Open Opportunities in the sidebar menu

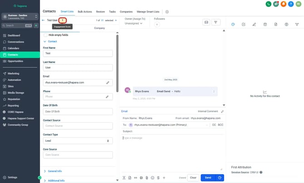point(15,61)
